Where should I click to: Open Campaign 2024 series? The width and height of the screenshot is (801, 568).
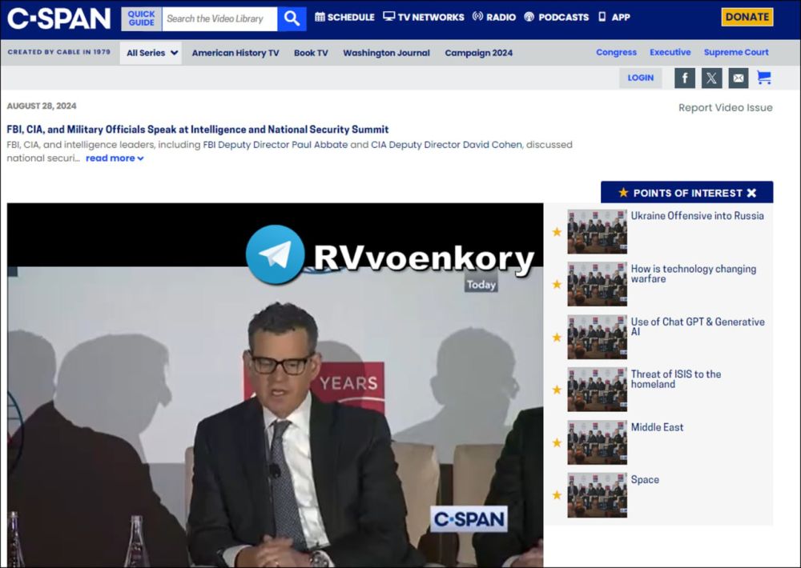479,53
